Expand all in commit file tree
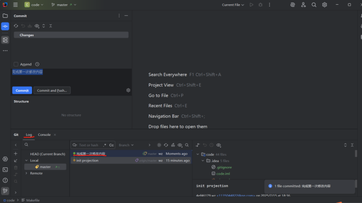 click(345, 145)
